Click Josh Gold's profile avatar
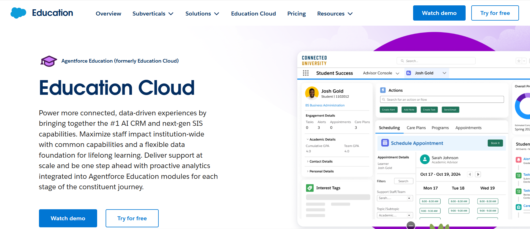 312,93
